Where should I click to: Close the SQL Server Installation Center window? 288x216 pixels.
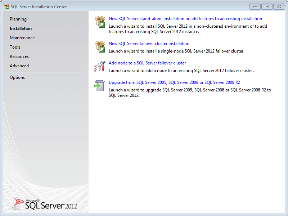[x=279, y=7]
